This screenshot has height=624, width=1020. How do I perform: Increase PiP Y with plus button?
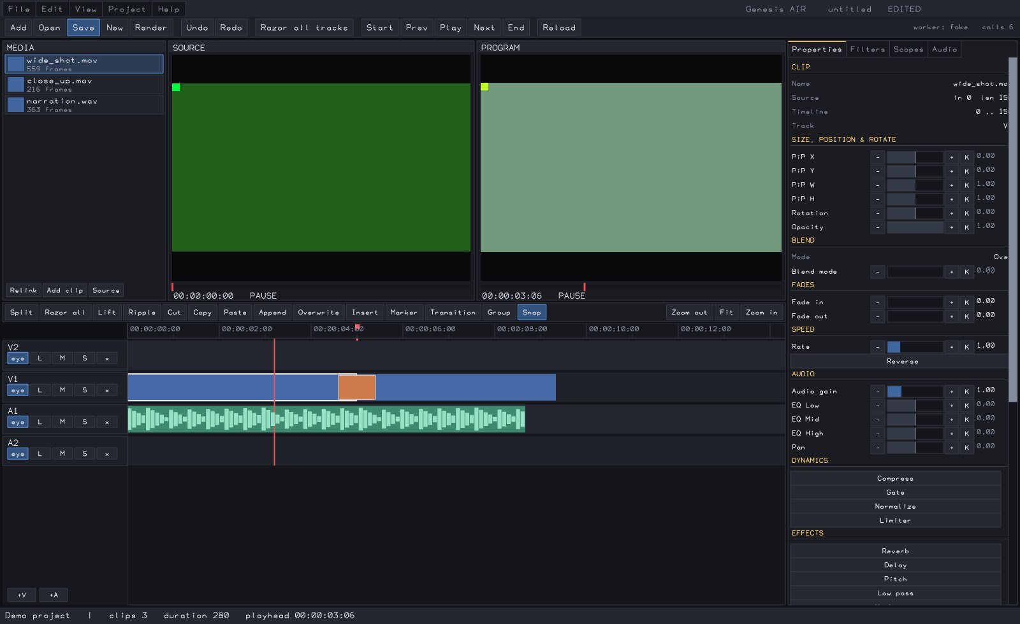(x=952, y=171)
